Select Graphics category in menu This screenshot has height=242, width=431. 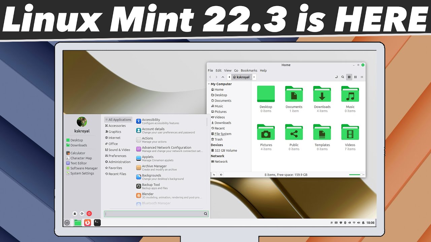pos(113,132)
